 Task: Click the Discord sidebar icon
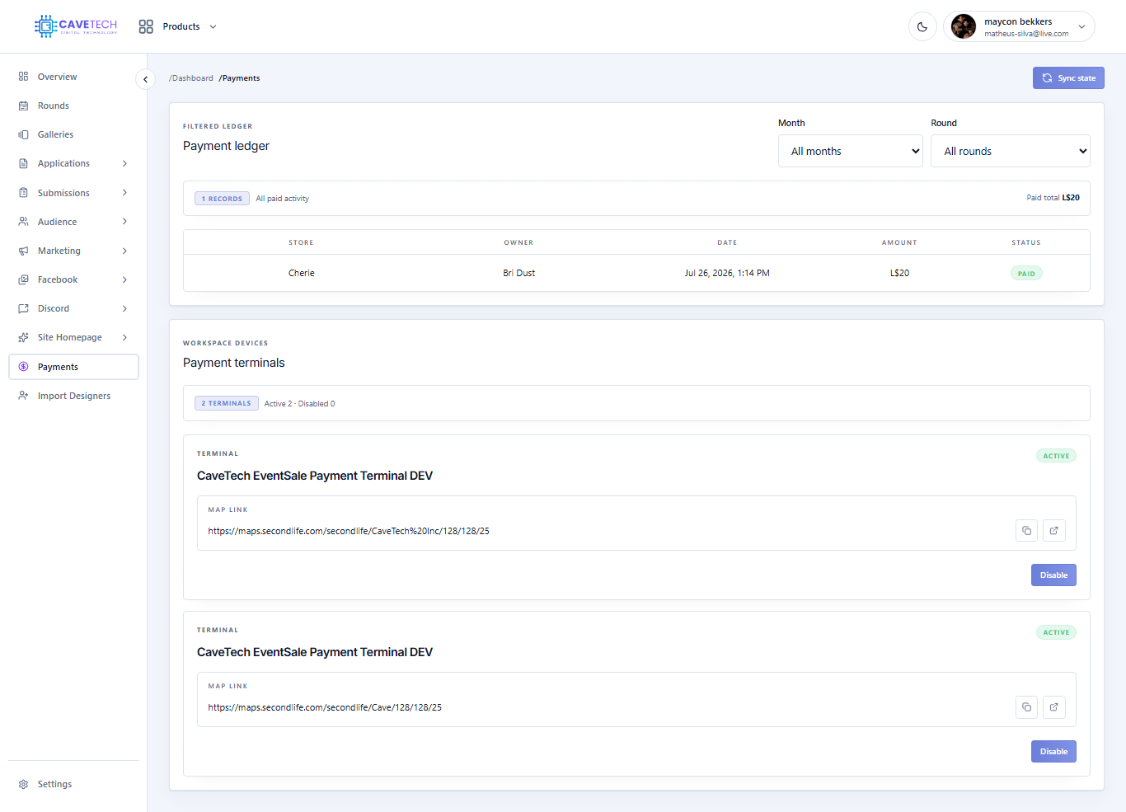(x=23, y=308)
